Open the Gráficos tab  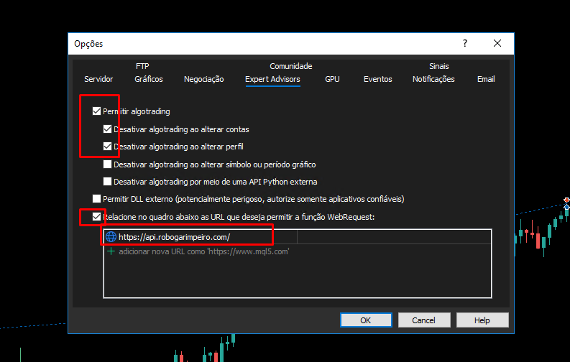(x=149, y=79)
